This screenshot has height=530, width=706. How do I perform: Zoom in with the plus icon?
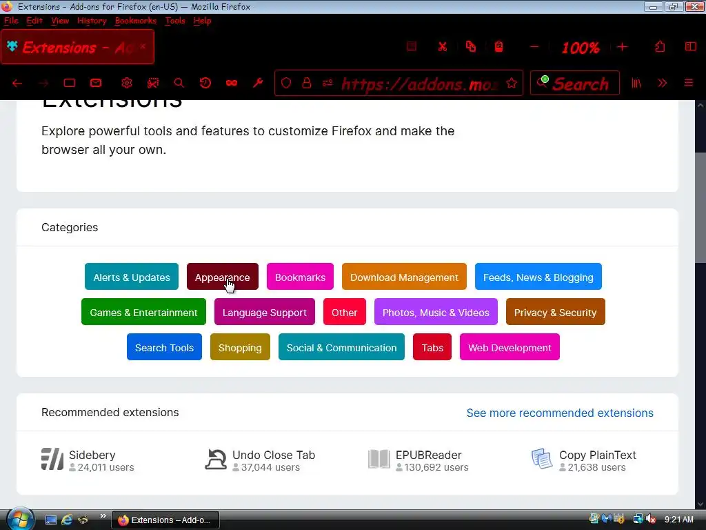(x=623, y=46)
